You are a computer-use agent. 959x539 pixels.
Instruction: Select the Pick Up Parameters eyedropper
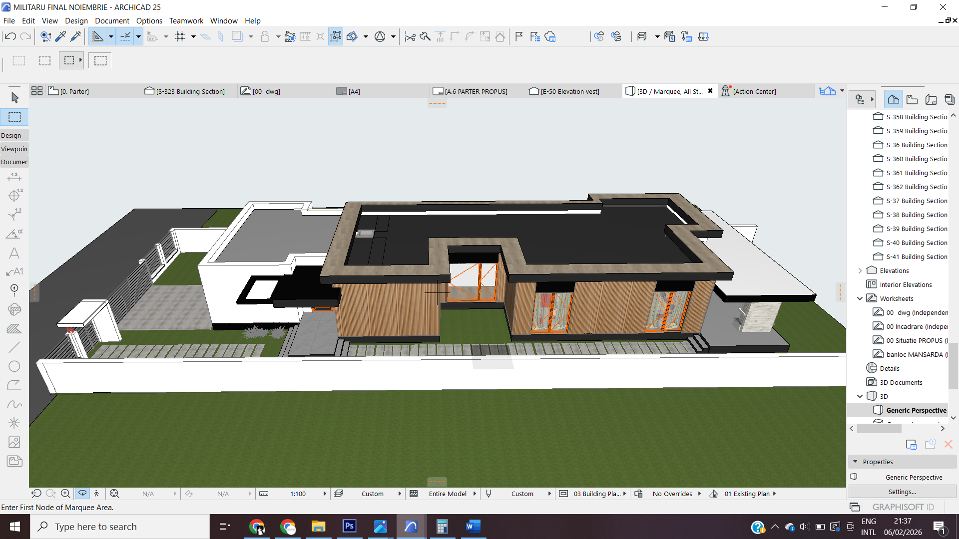60,36
